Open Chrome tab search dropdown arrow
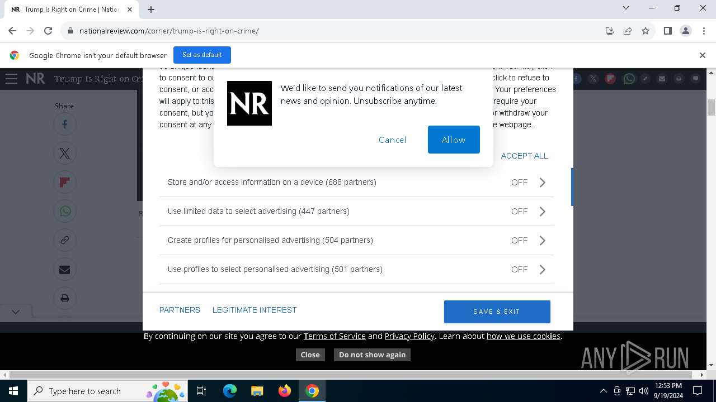 click(626, 8)
